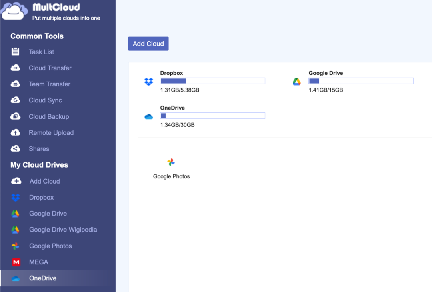
Task: Select Google Drive Wigipedia in the sidebar
Action: click(63, 230)
